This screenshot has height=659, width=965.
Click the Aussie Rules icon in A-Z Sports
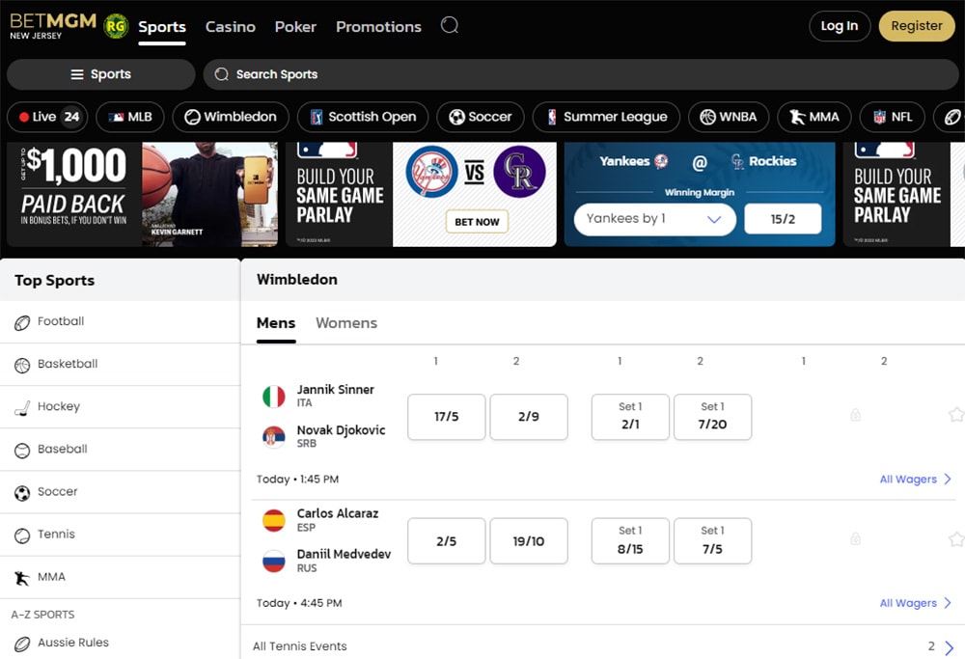tap(22, 644)
